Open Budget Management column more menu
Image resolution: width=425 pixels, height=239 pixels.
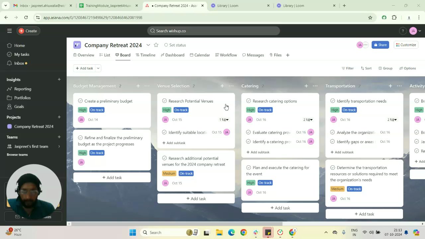tap(147, 86)
